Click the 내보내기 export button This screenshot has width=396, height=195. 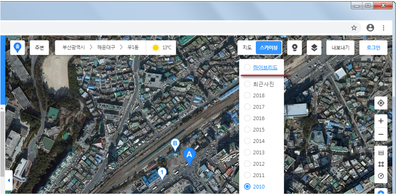coord(340,48)
